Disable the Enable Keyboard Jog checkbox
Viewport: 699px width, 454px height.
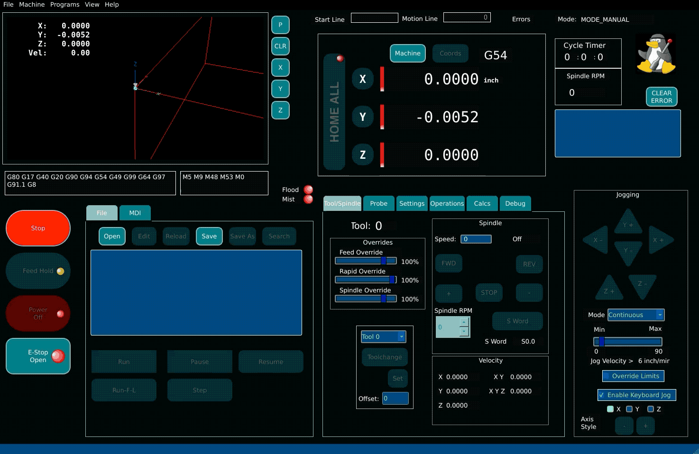[602, 395]
